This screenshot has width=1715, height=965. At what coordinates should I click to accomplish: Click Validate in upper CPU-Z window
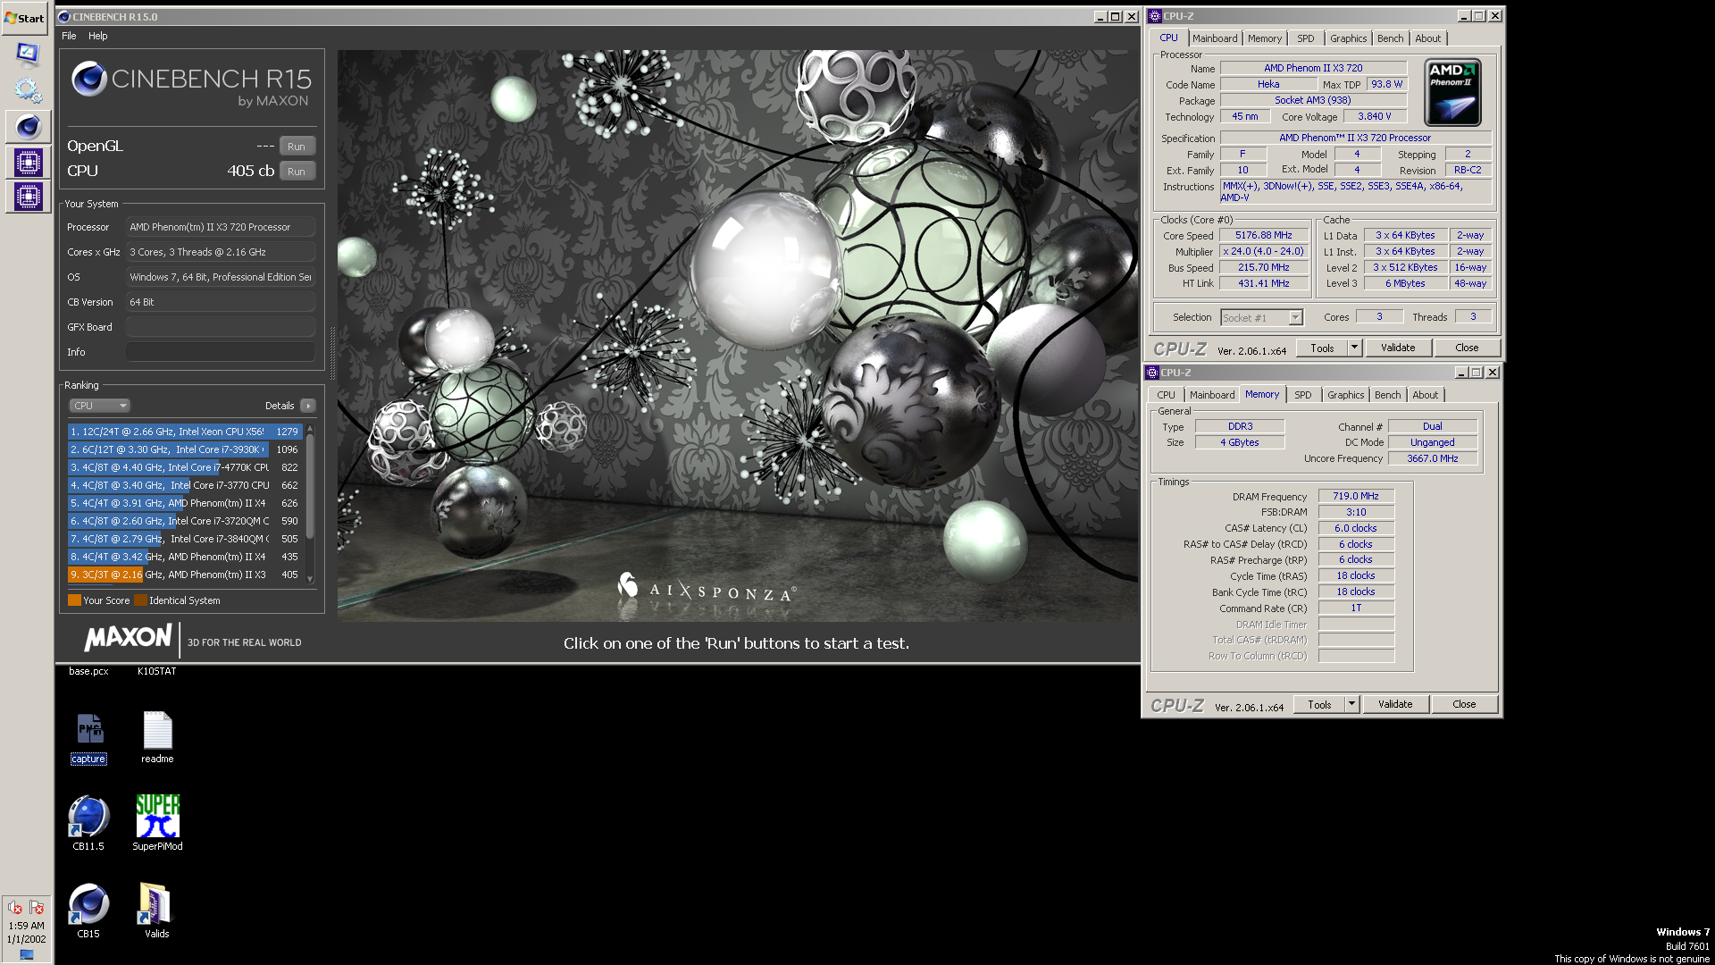click(1398, 348)
